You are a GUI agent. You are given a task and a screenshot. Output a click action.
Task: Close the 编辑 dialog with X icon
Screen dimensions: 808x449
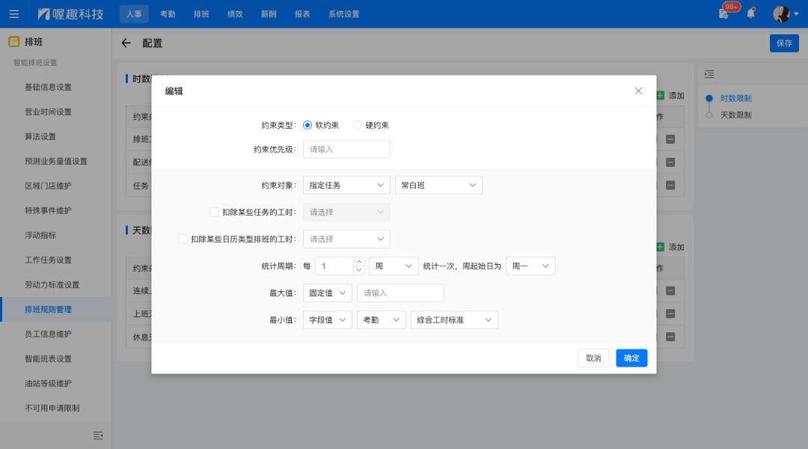point(638,91)
